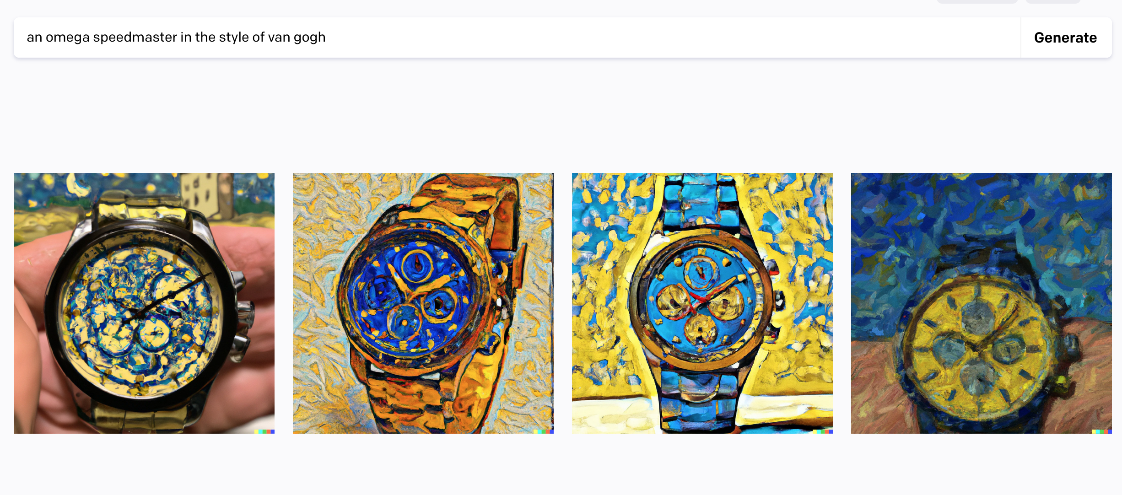The height and width of the screenshot is (495, 1122).
Task: Click the color-bar signature on second image
Action: tap(544, 431)
